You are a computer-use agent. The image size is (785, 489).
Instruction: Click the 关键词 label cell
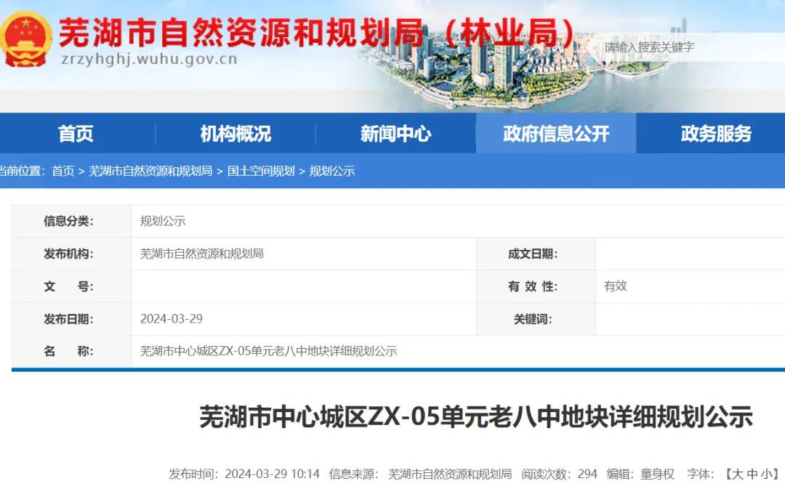536,319
